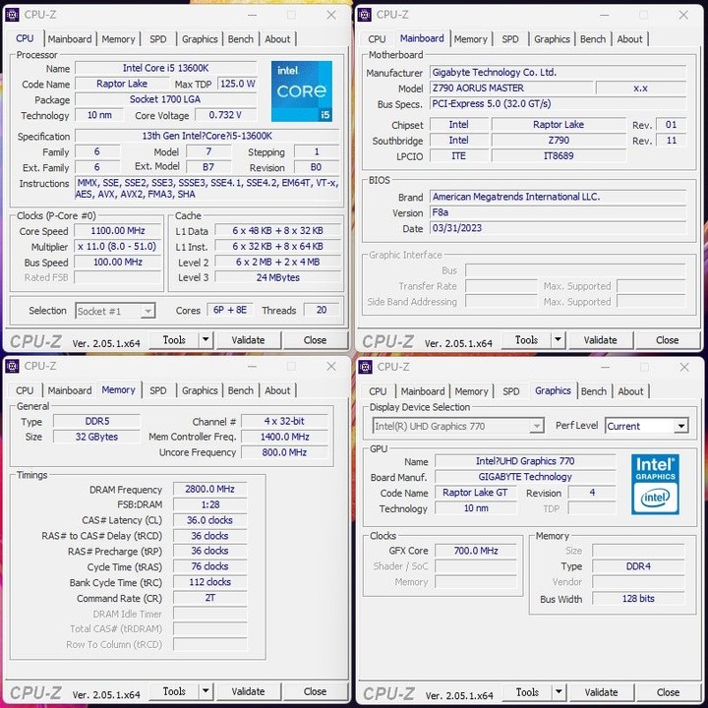
Task: Open Bench tab in Graphics window
Action: tap(593, 391)
